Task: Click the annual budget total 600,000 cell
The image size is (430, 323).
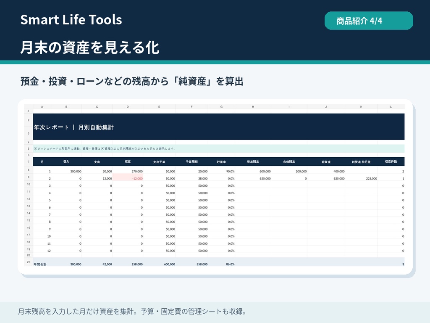Action: 159,262
